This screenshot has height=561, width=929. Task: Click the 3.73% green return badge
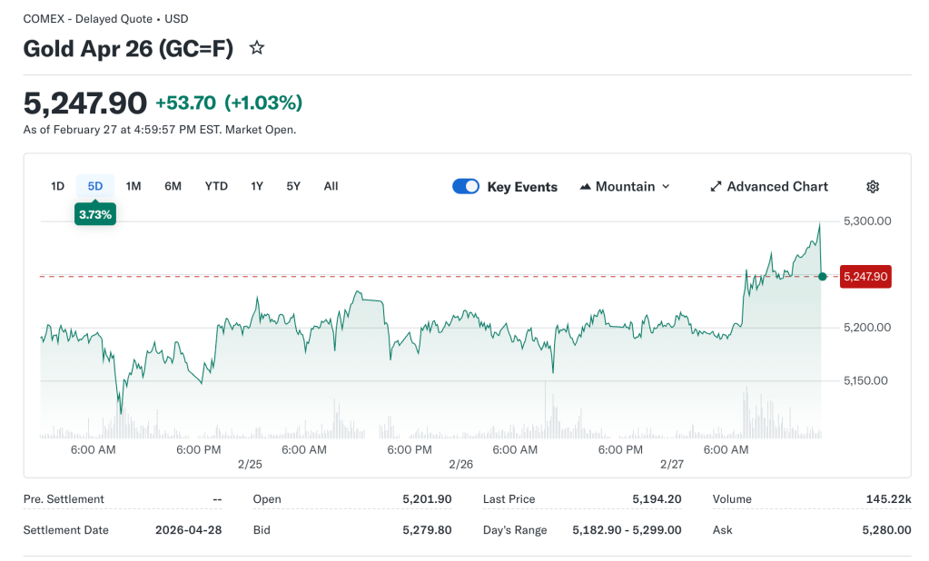point(95,215)
